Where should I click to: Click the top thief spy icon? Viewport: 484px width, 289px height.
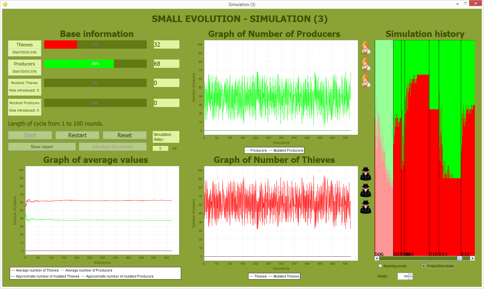[x=366, y=174]
